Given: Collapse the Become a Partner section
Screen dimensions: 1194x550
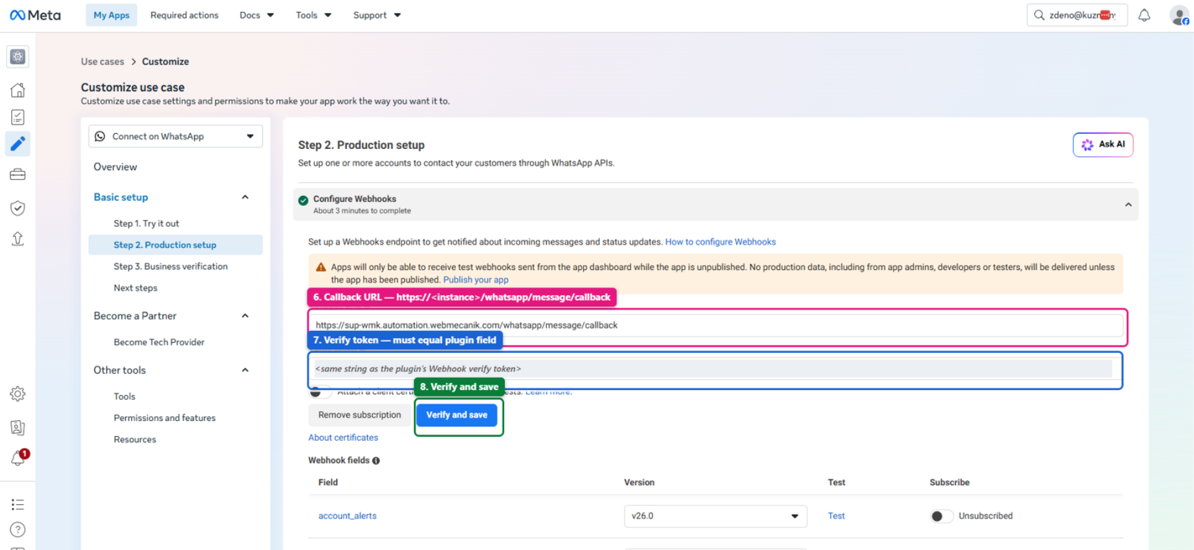Looking at the screenshot, I should [x=245, y=316].
